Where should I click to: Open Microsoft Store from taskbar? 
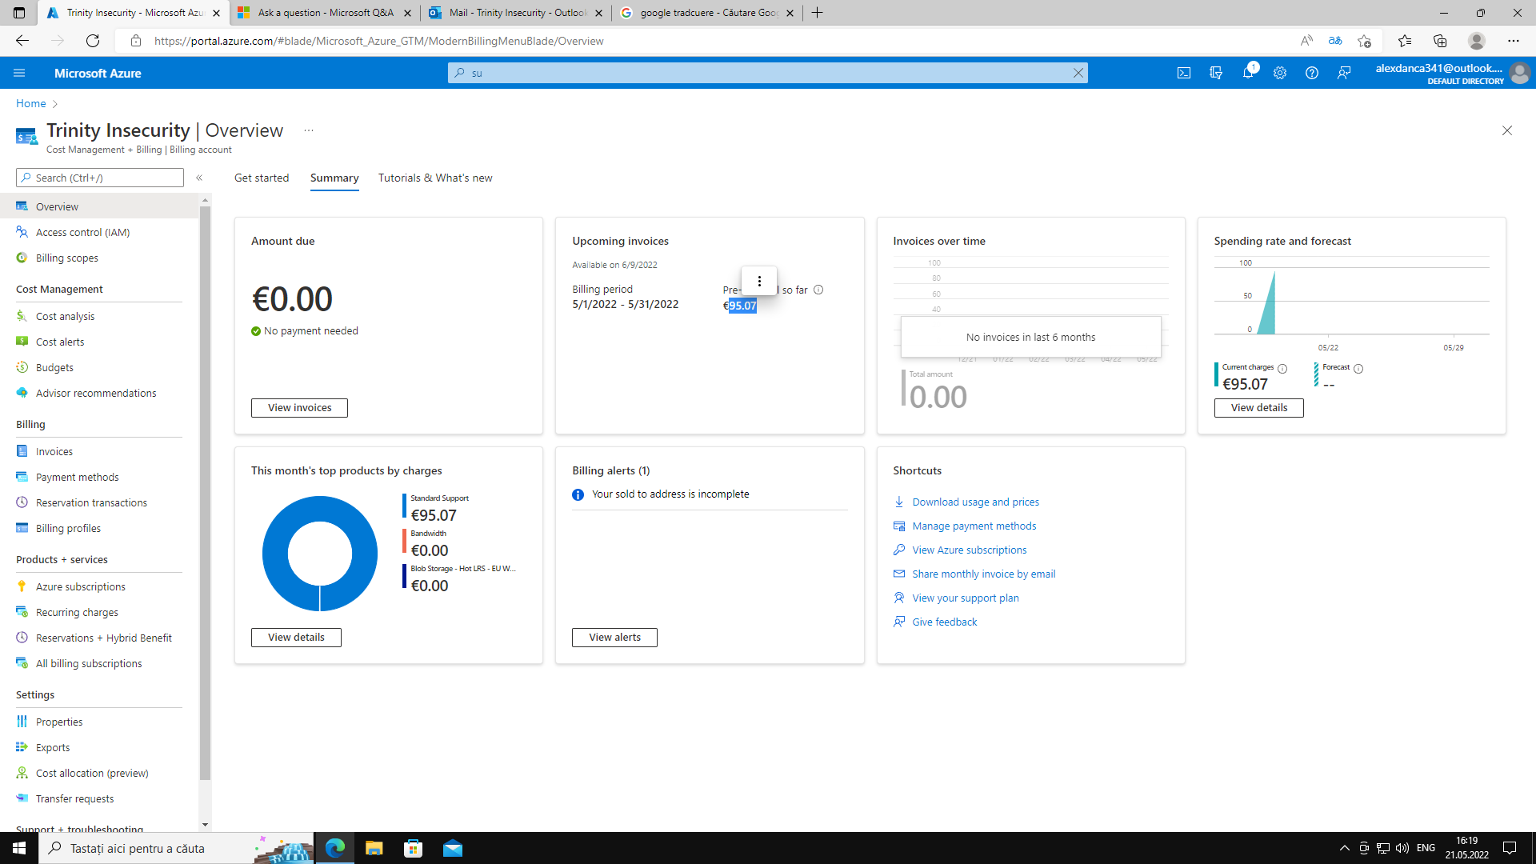coord(413,848)
